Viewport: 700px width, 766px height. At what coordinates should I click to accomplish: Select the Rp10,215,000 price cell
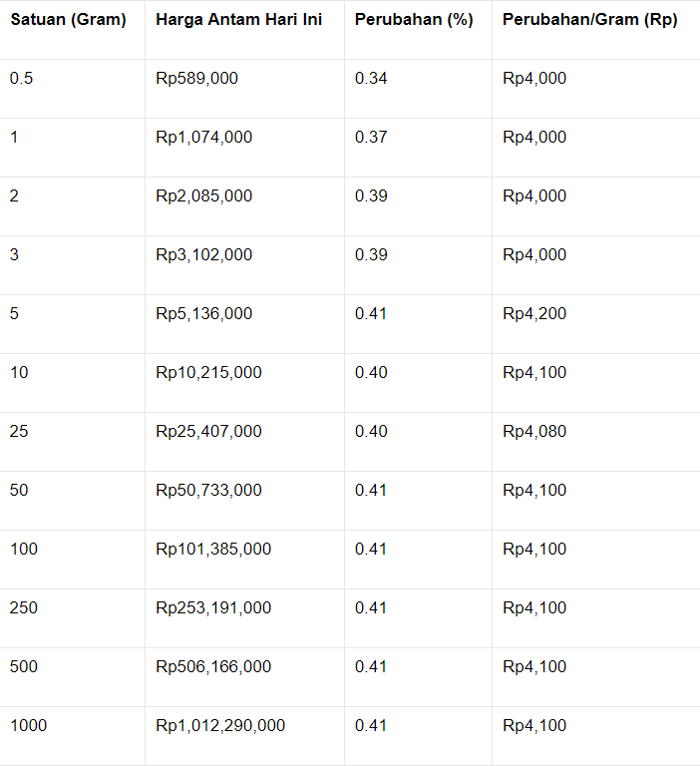point(208,373)
